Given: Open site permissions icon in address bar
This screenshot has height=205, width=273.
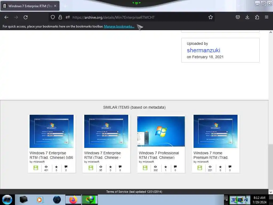Looking at the screenshot, I should coord(68,17).
